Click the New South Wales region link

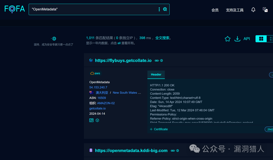tap(125, 93)
